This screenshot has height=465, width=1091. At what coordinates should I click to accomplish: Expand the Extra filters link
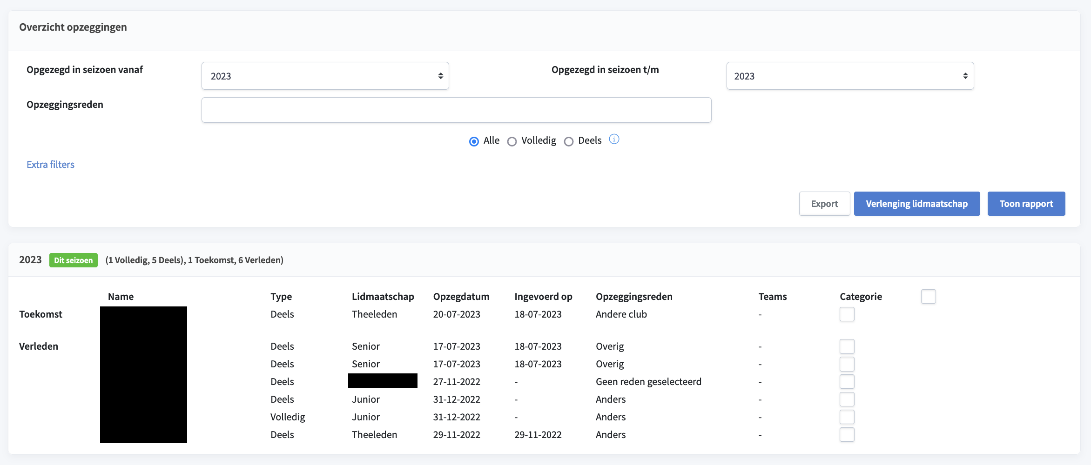click(x=50, y=165)
